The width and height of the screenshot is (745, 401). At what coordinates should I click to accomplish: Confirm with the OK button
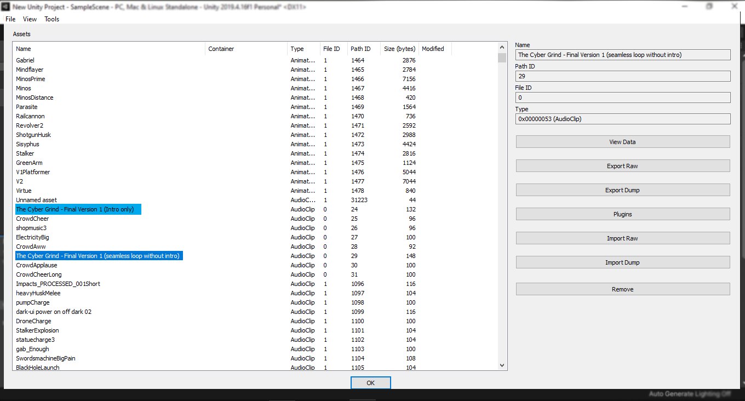(371, 383)
